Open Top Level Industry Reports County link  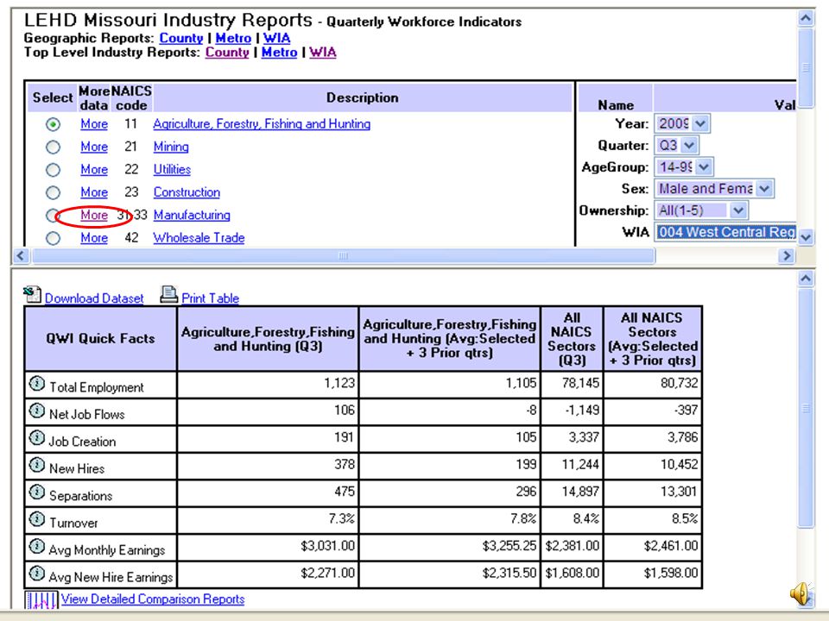227,53
